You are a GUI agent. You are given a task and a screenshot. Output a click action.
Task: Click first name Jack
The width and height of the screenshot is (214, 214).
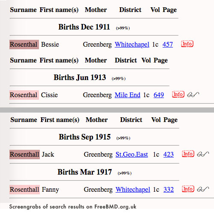coord(48,155)
